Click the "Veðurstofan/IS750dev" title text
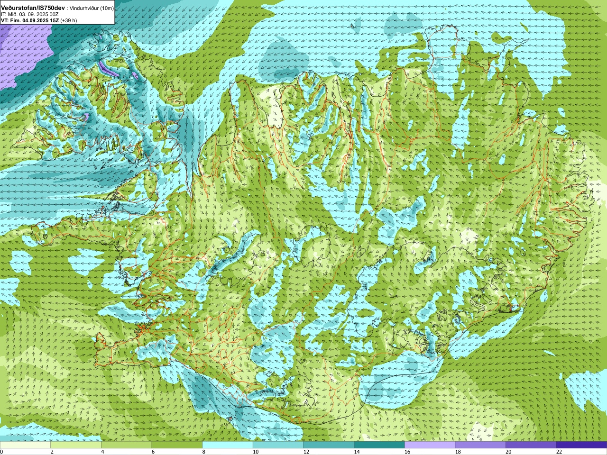Screen dimensions: 607x455 tap(33, 8)
